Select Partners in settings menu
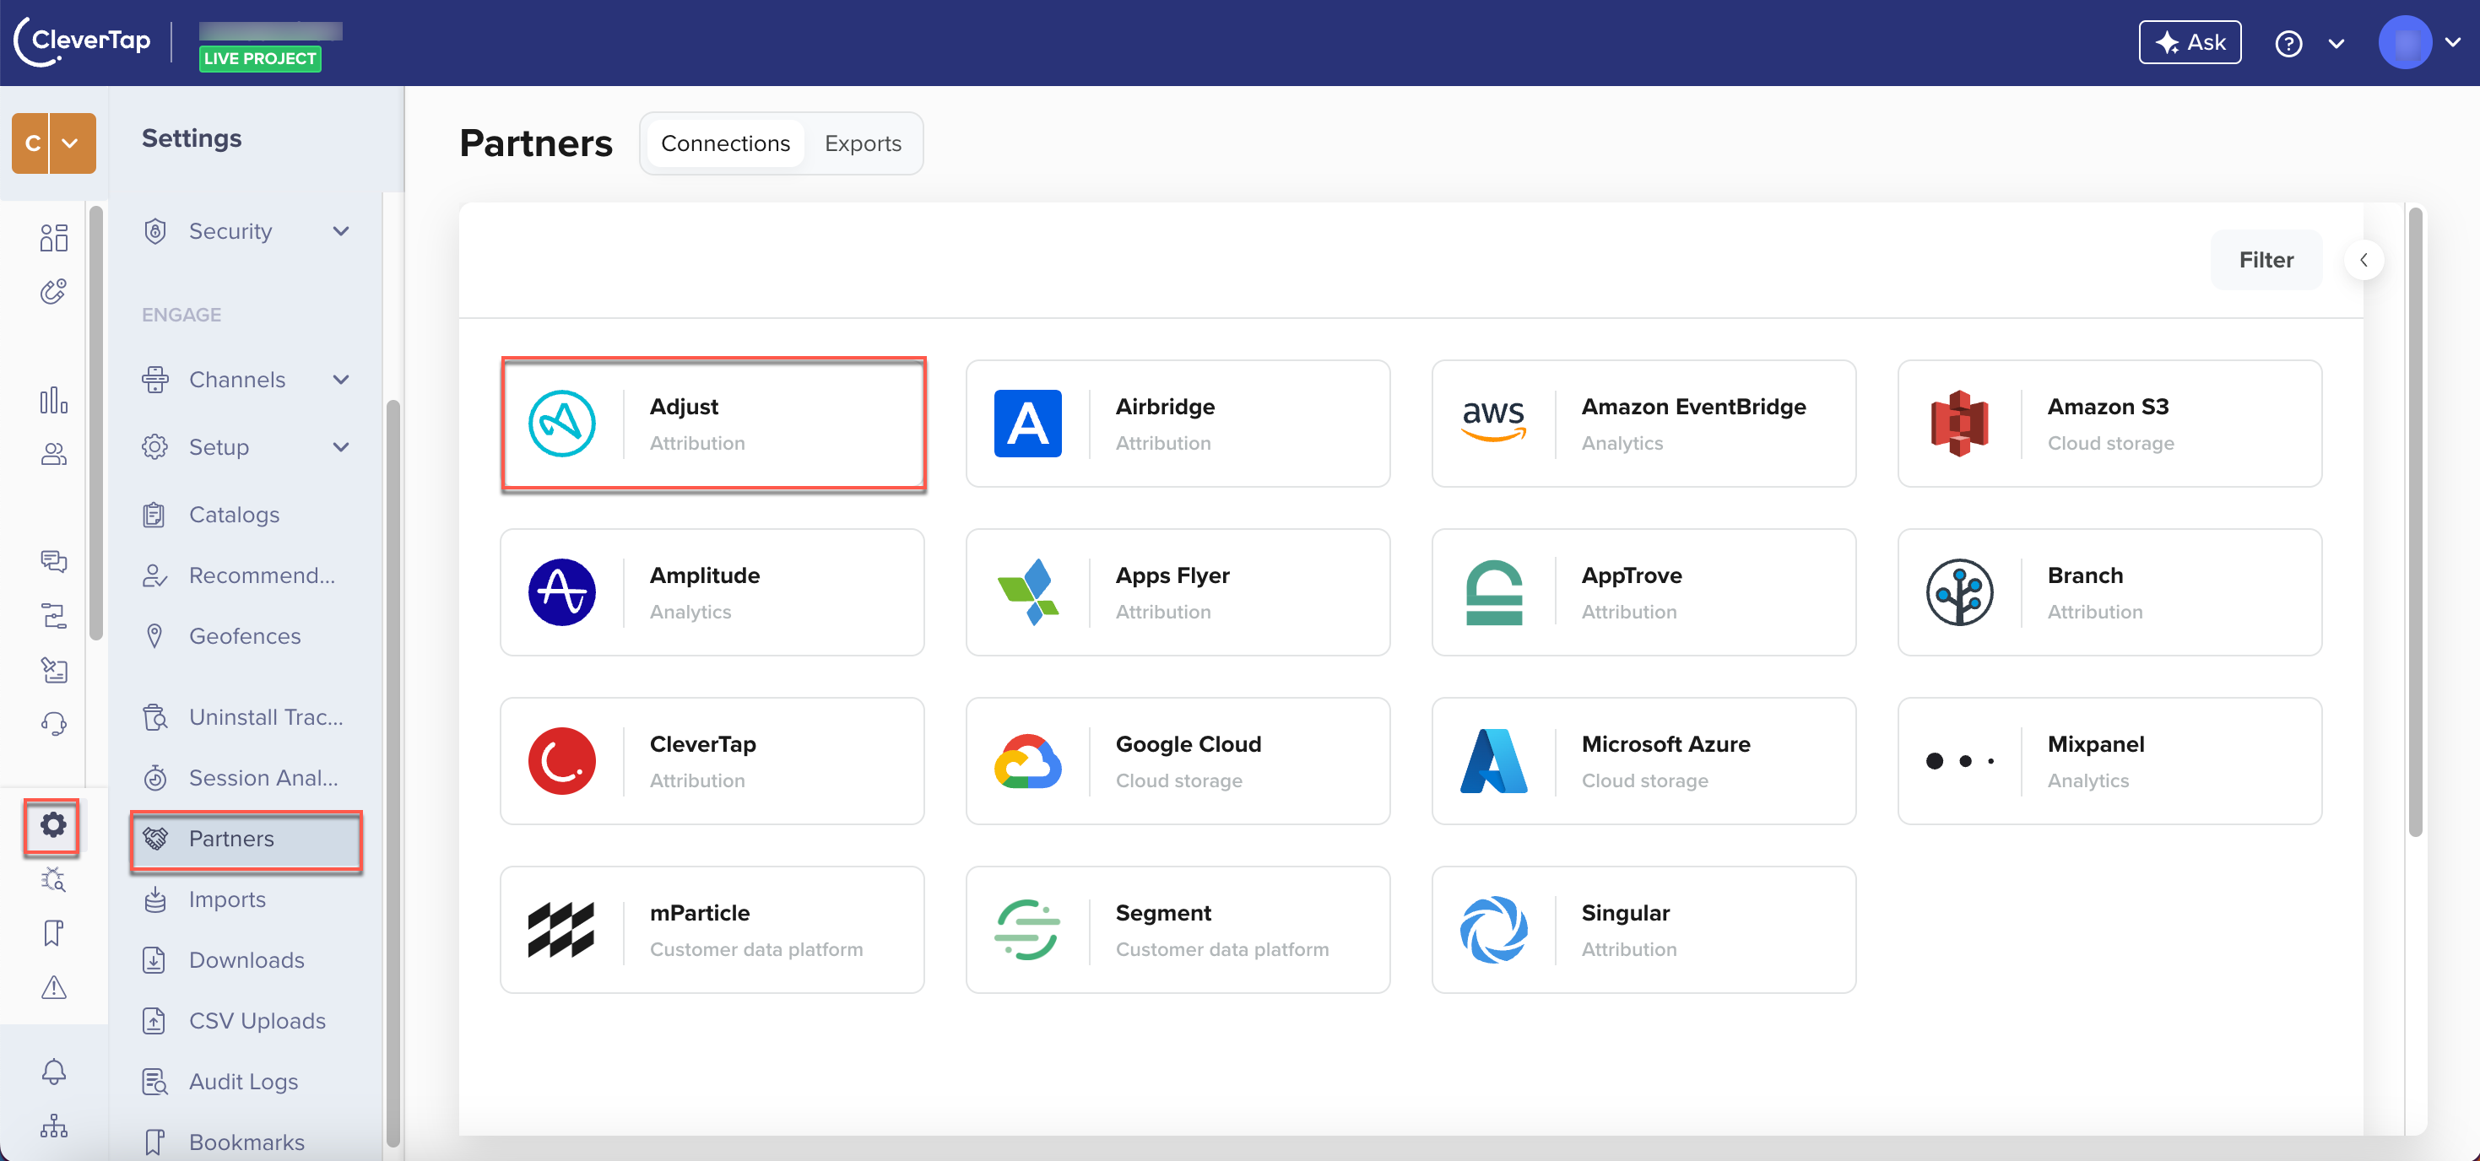Screen dimensions: 2480x1161 pyautogui.click(x=246, y=840)
